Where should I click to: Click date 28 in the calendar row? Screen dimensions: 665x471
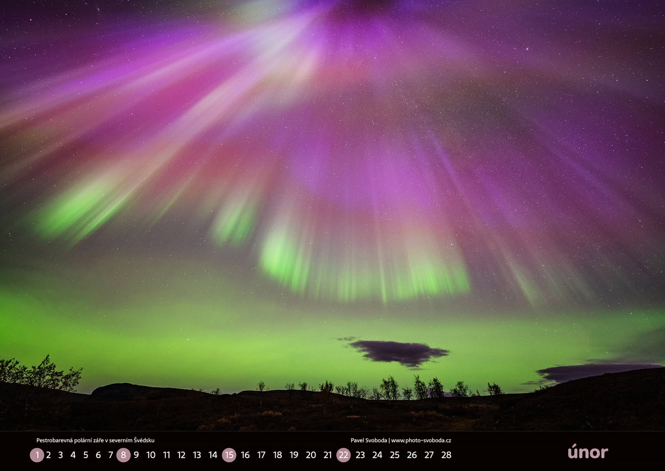pos(446,455)
